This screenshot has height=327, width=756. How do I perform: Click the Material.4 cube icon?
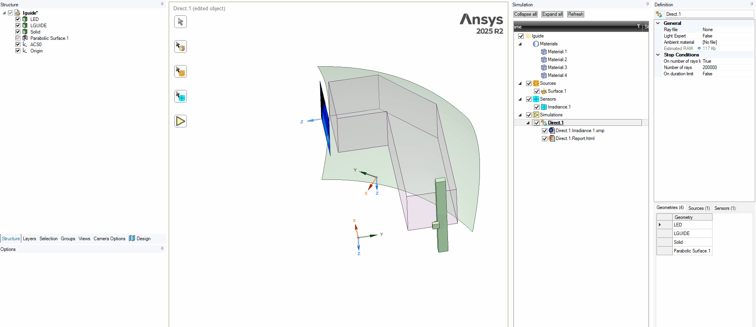(x=544, y=75)
